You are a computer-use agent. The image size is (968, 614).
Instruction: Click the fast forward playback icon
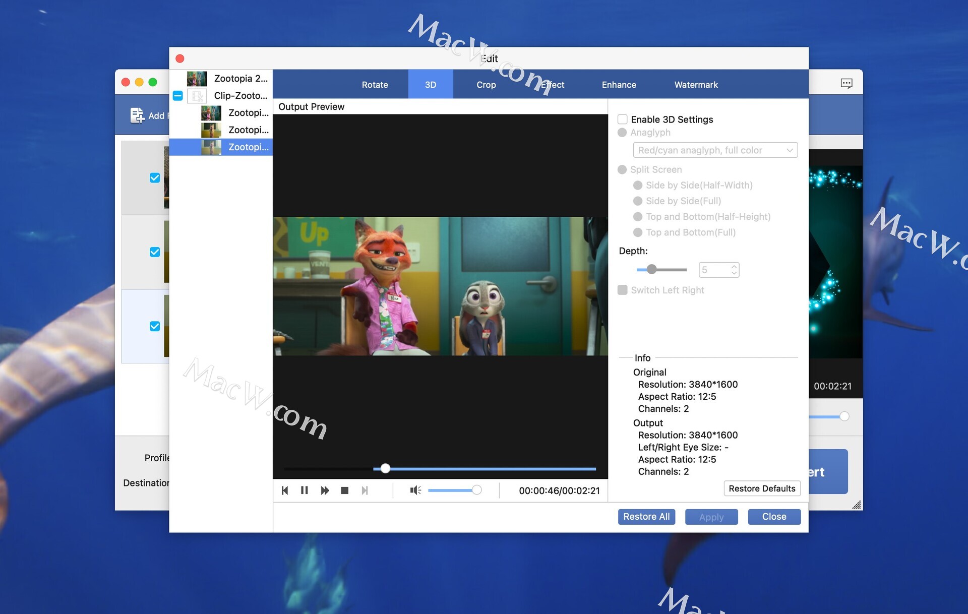tap(325, 490)
